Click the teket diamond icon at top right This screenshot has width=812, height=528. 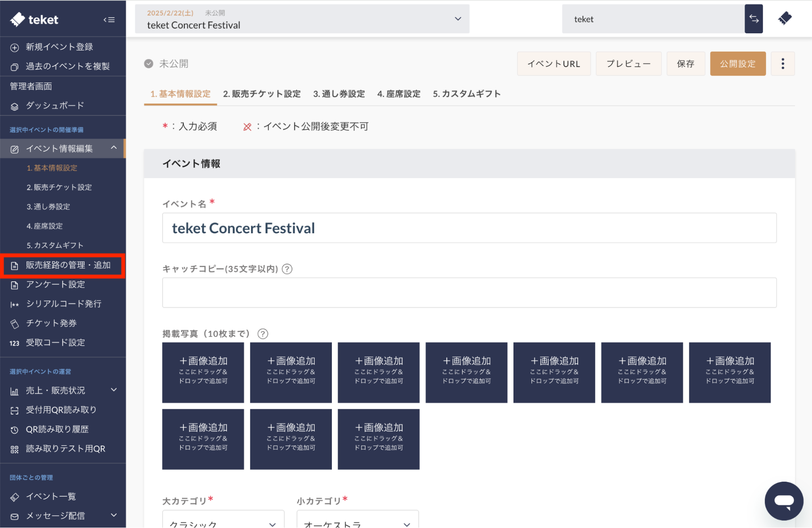coord(785,18)
